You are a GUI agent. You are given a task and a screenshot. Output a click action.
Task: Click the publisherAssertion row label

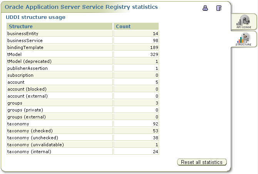[27, 68]
